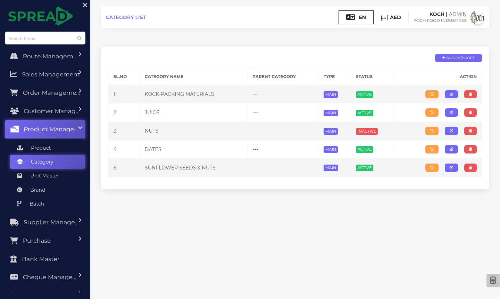Open the calculator widget icon
Viewport: 500px width, 299px height.
click(493, 280)
